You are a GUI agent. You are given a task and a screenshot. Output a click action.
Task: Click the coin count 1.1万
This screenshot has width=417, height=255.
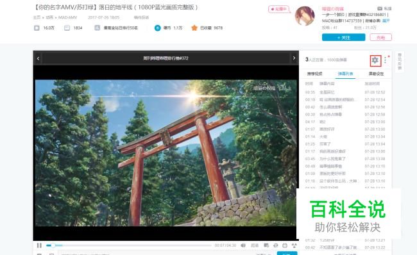point(178,28)
